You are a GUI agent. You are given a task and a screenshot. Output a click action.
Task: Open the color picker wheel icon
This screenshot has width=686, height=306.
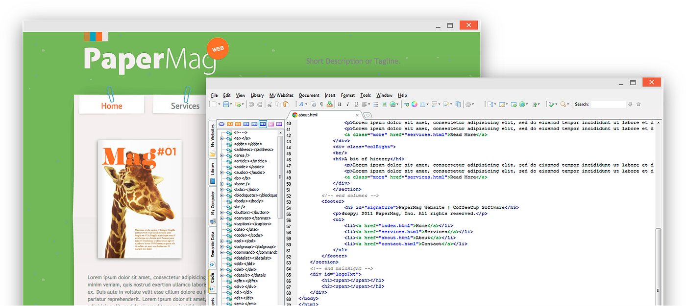(414, 104)
